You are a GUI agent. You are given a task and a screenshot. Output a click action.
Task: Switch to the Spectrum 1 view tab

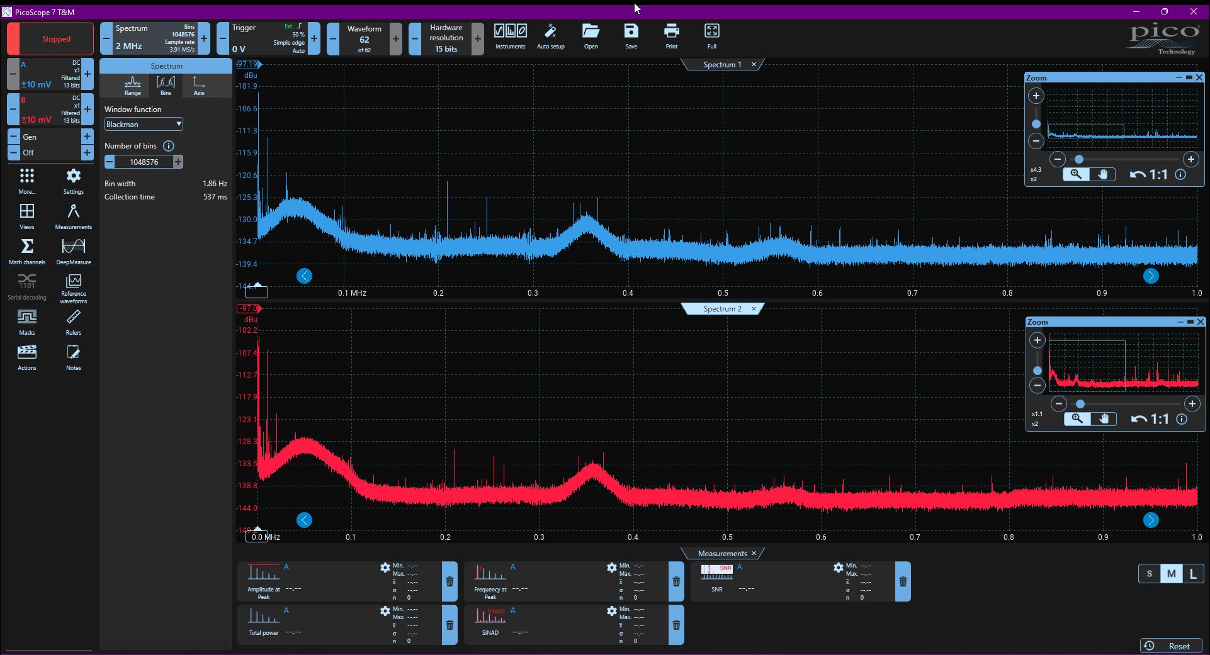coord(722,65)
